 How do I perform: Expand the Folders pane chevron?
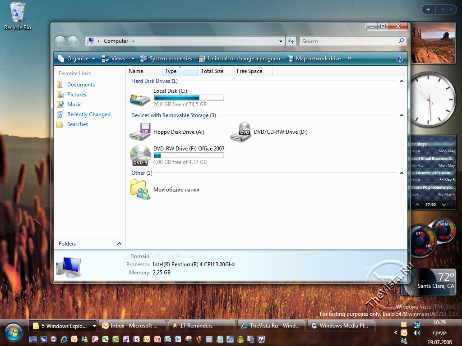(x=119, y=244)
